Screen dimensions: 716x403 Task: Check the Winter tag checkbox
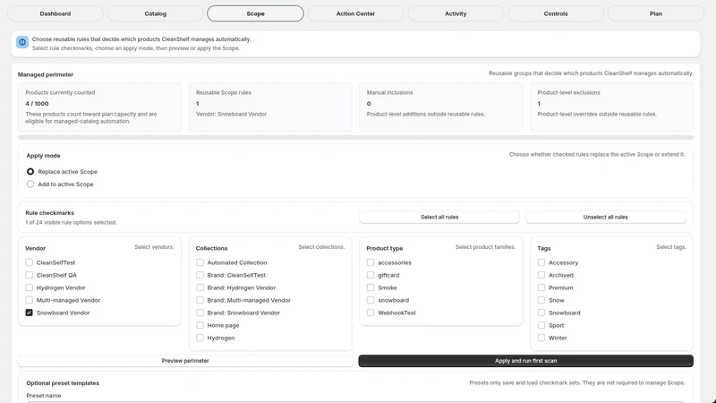coord(541,338)
